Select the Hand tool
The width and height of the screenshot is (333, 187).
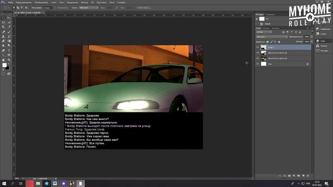coord(3,60)
